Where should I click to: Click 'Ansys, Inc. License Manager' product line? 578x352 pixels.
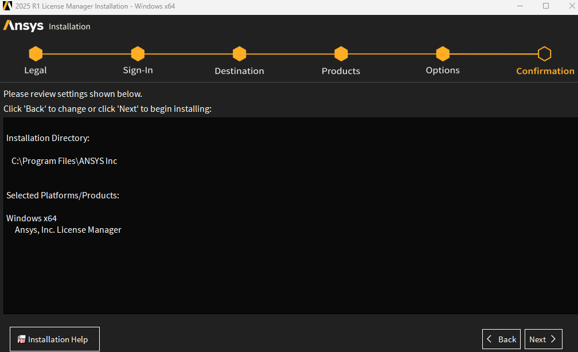coord(68,230)
